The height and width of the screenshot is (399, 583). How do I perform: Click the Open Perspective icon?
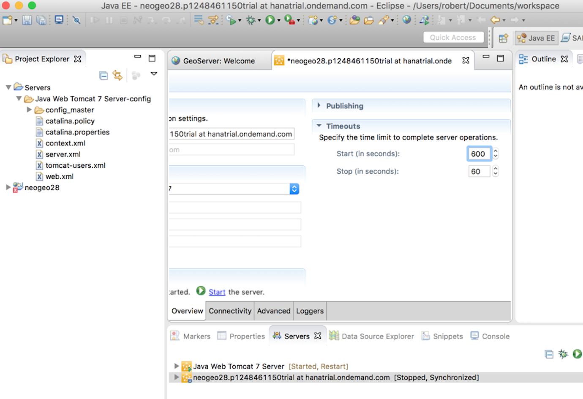pyautogui.click(x=503, y=38)
